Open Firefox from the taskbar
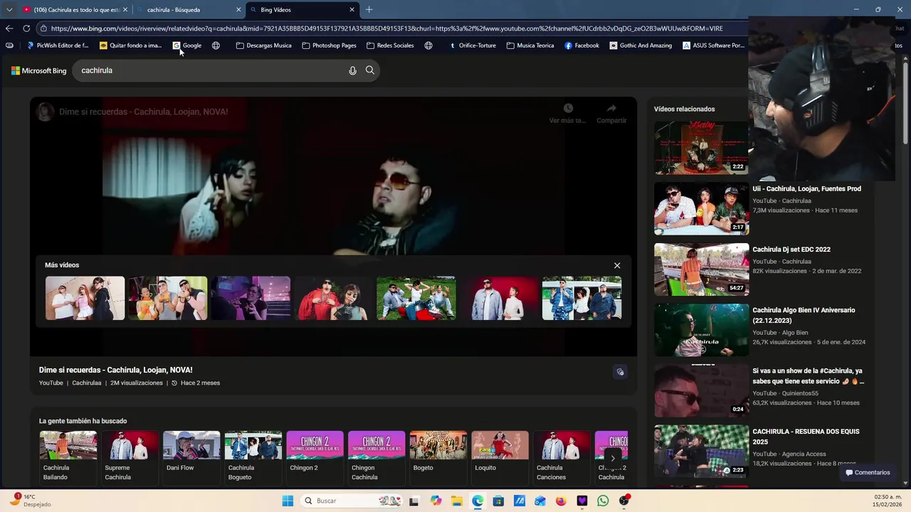 click(561, 501)
